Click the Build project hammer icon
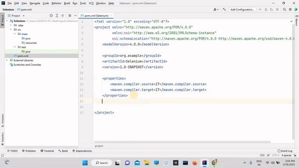The height and width of the screenshot is (168, 299). point(224,9)
